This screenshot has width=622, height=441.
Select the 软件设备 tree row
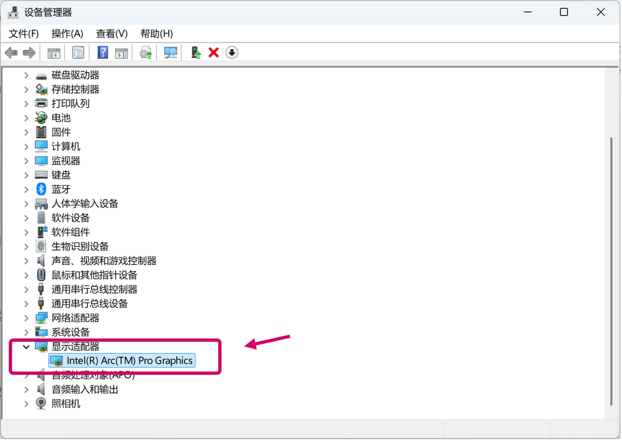click(70, 218)
